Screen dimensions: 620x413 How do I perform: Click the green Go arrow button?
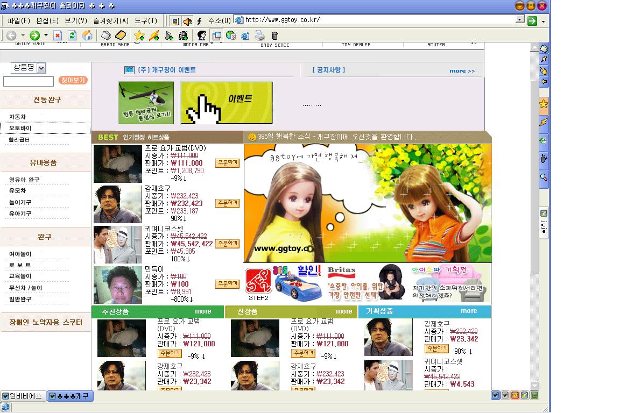[532, 20]
